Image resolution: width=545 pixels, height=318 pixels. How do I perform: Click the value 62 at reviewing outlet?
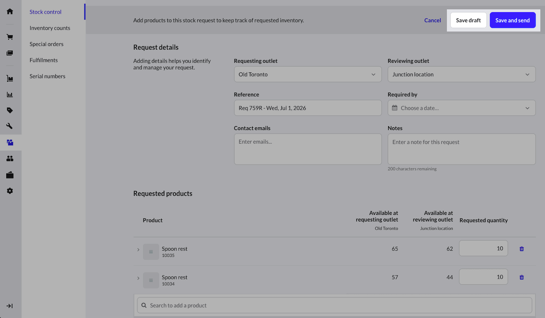(x=450, y=249)
